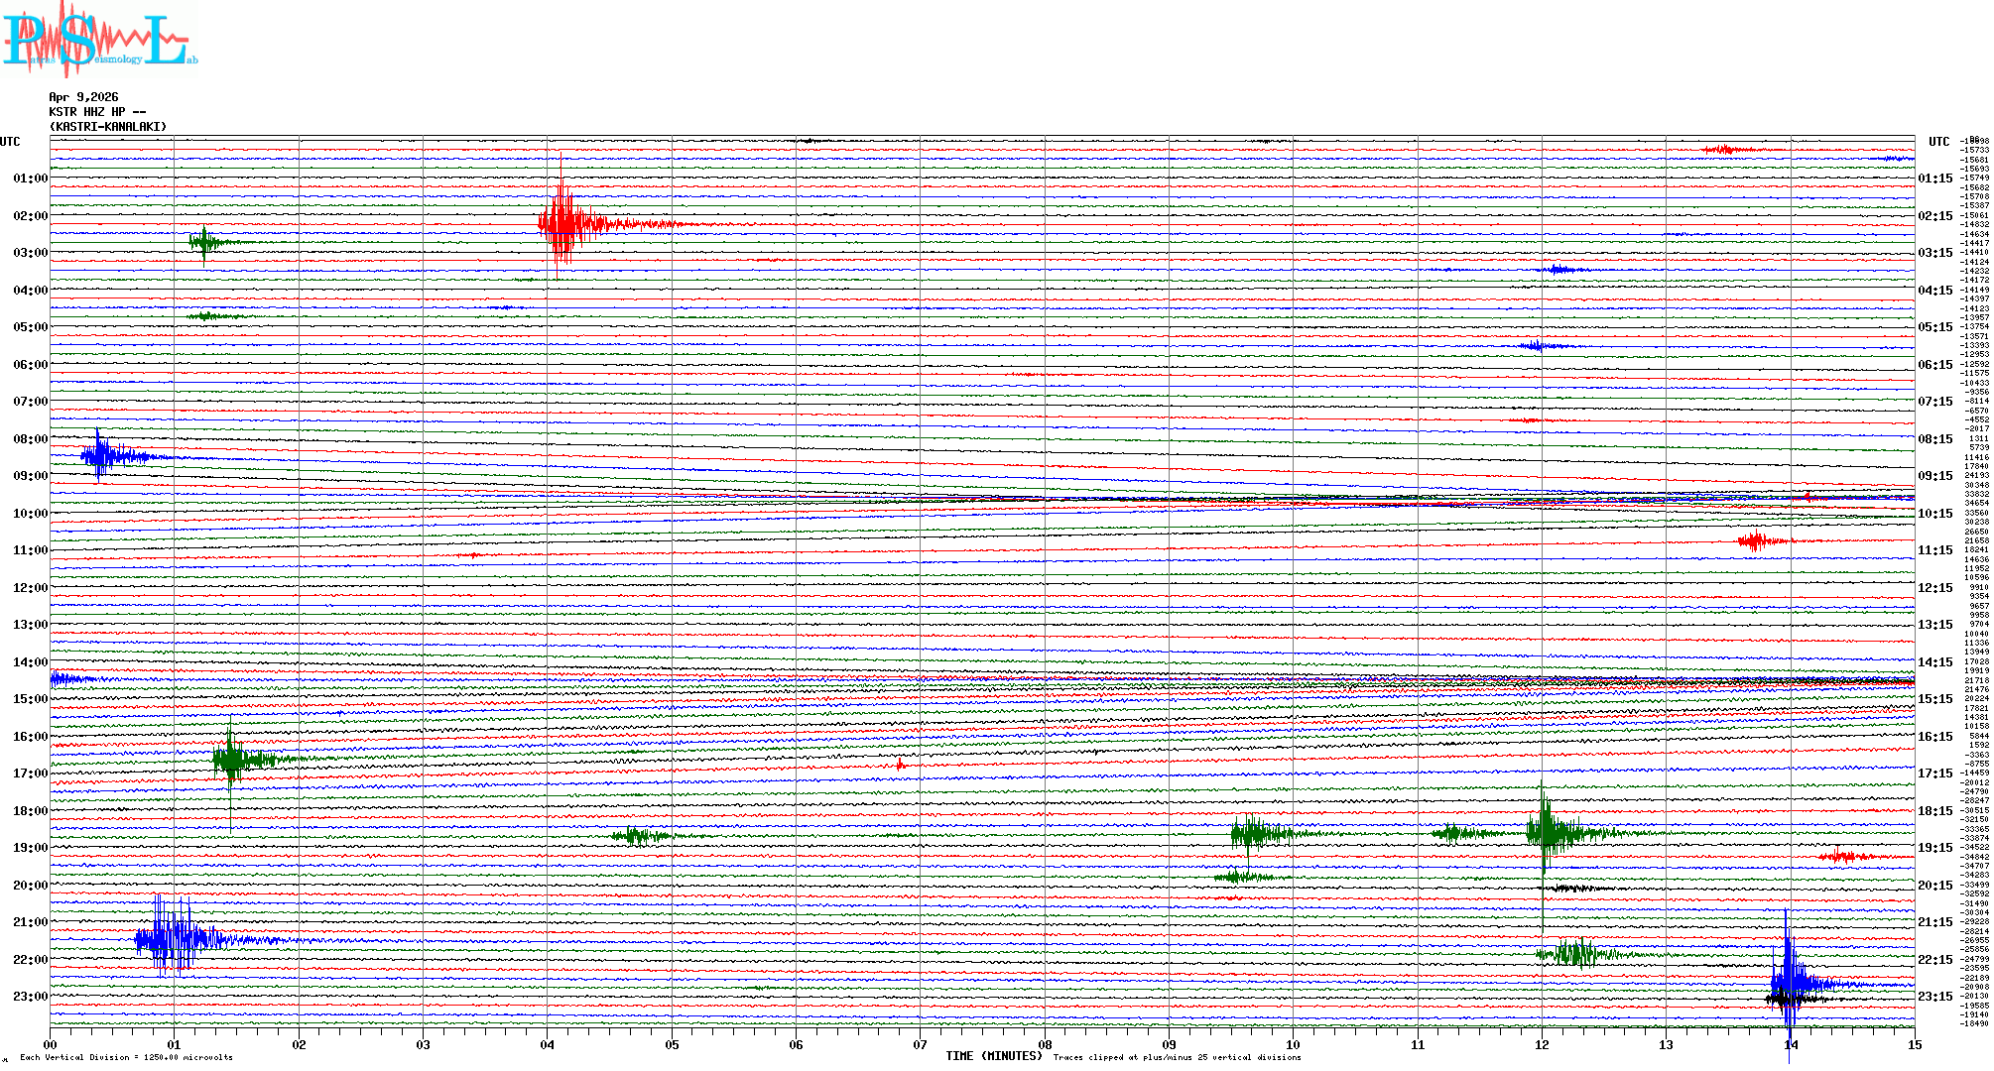Image resolution: width=1994 pixels, height=1071 pixels.
Task: Click the top-left UTC label
Action: [x=10, y=142]
